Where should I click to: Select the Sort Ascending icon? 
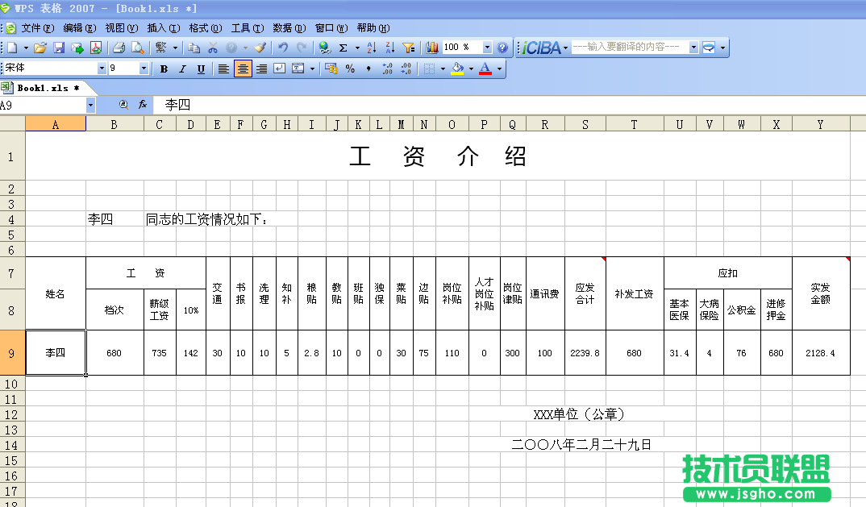tap(371, 47)
